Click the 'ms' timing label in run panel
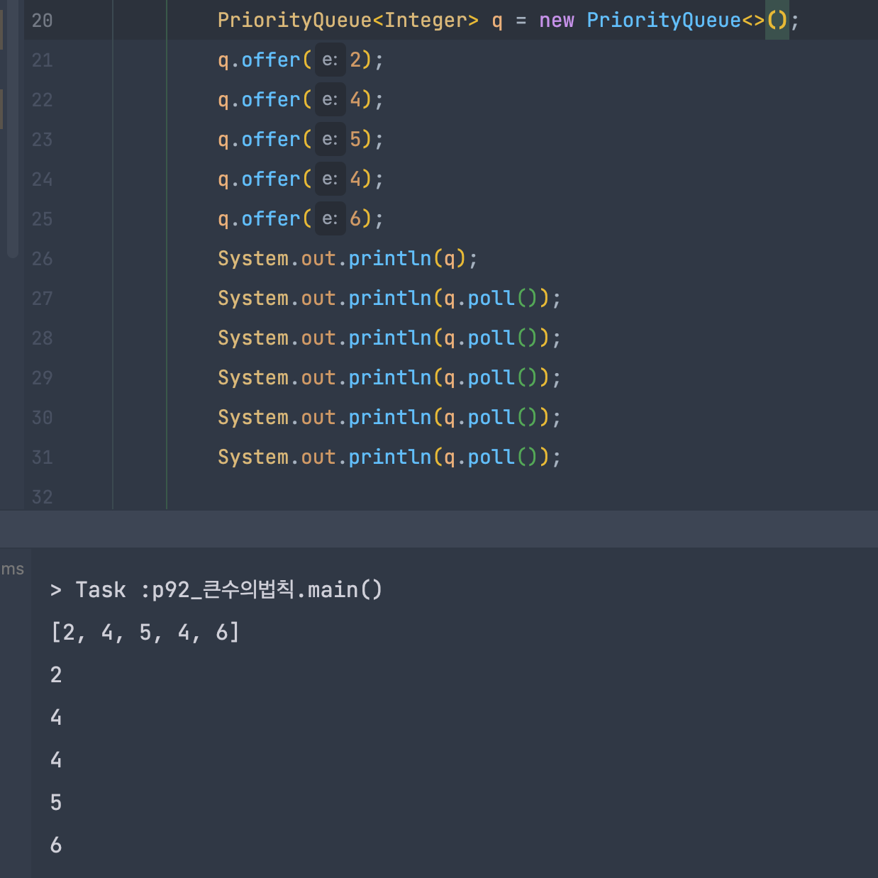 (x=13, y=569)
